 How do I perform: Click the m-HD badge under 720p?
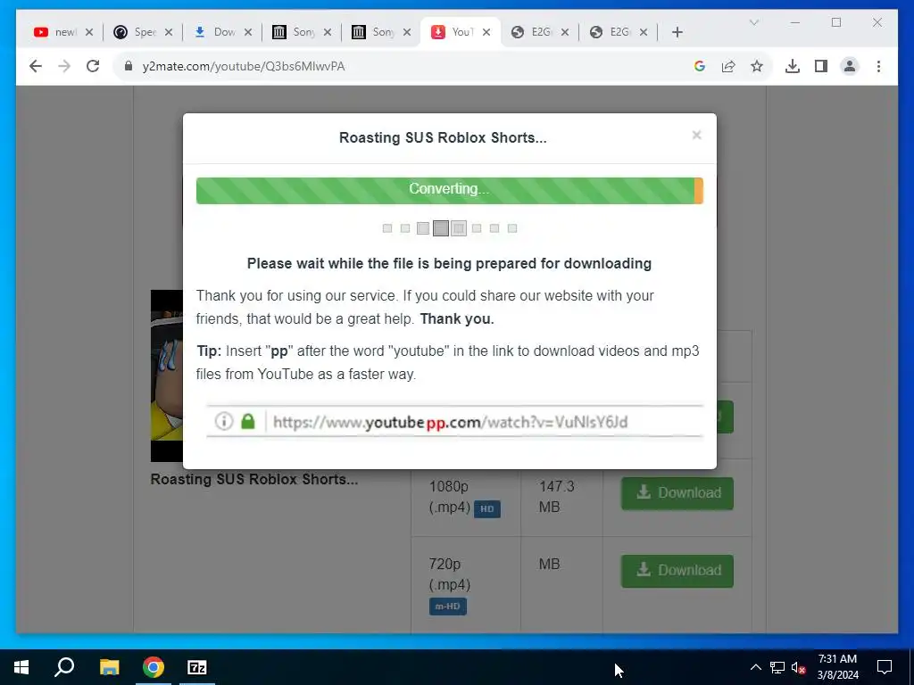(448, 607)
